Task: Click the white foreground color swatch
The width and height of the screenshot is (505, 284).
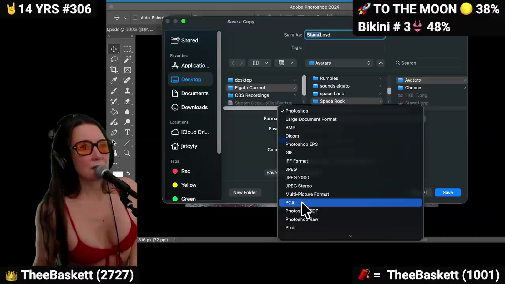Action: tap(118, 174)
